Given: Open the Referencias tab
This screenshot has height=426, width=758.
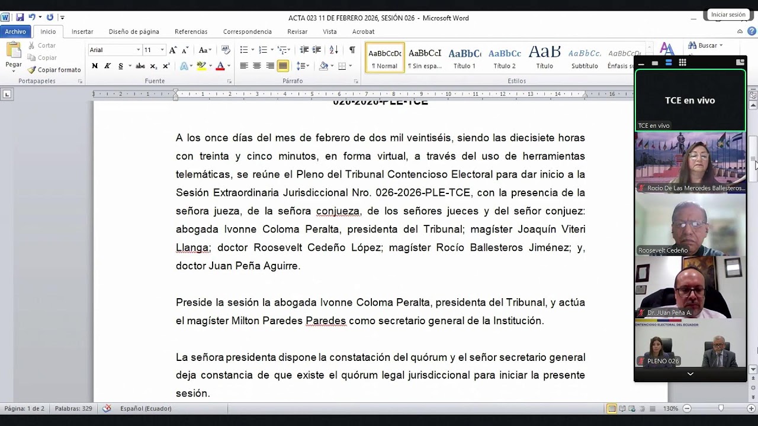Looking at the screenshot, I should tap(191, 31).
